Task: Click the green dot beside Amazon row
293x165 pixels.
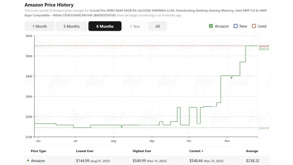Action: click(x=28, y=161)
